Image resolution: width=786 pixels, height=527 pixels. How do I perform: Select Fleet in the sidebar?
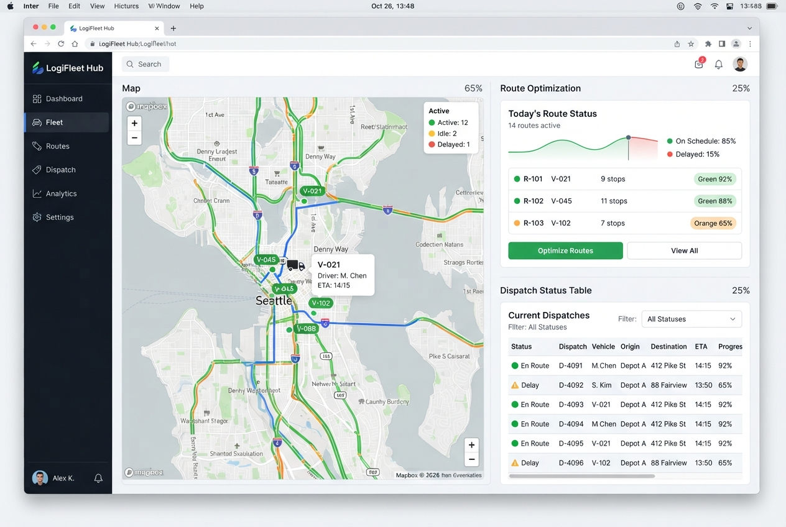[67, 122]
